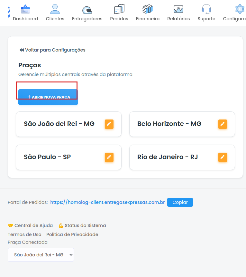The height and width of the screenshot is (277, 246).
Task: Select the São Paulo - SP card title
Action: 47,157
